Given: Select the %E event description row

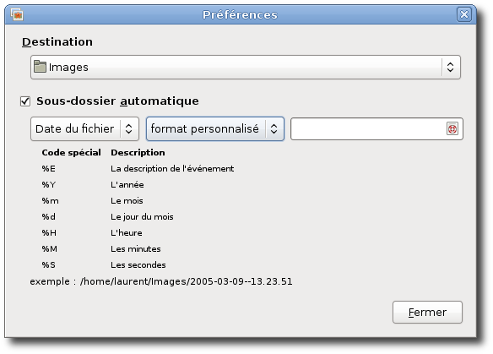Looking at the screenshot, I should coord(138,169).
